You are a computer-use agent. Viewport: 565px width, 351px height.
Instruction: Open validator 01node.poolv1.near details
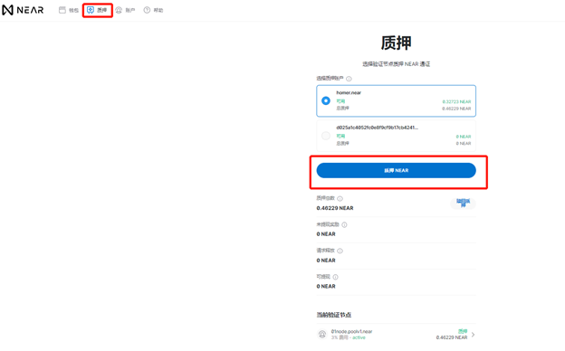(x=396, y=335)
